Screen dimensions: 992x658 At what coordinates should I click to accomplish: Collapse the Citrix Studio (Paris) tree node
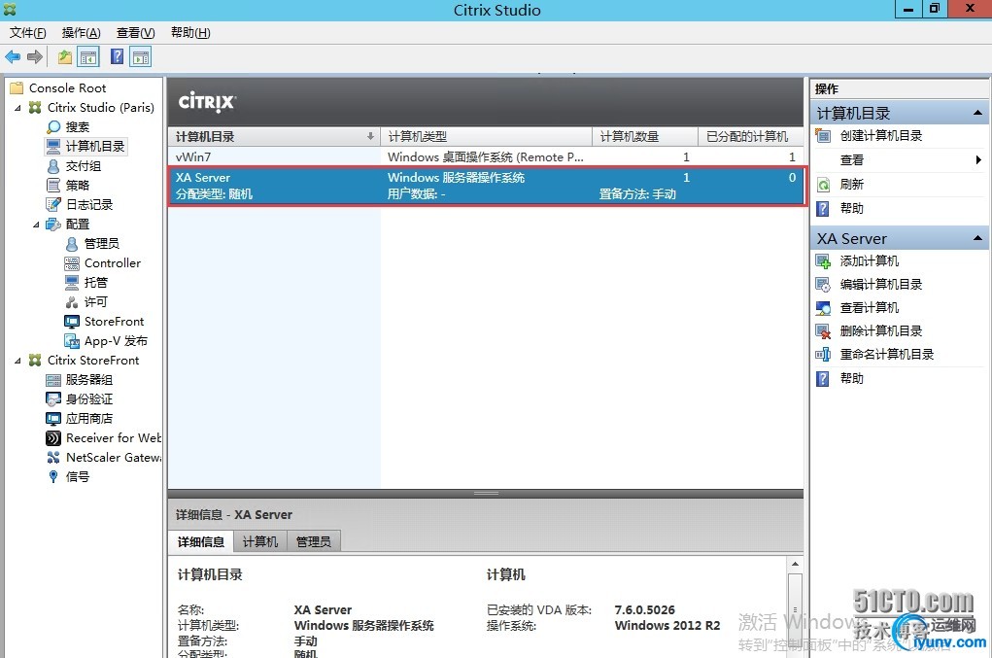coord(17,108)
